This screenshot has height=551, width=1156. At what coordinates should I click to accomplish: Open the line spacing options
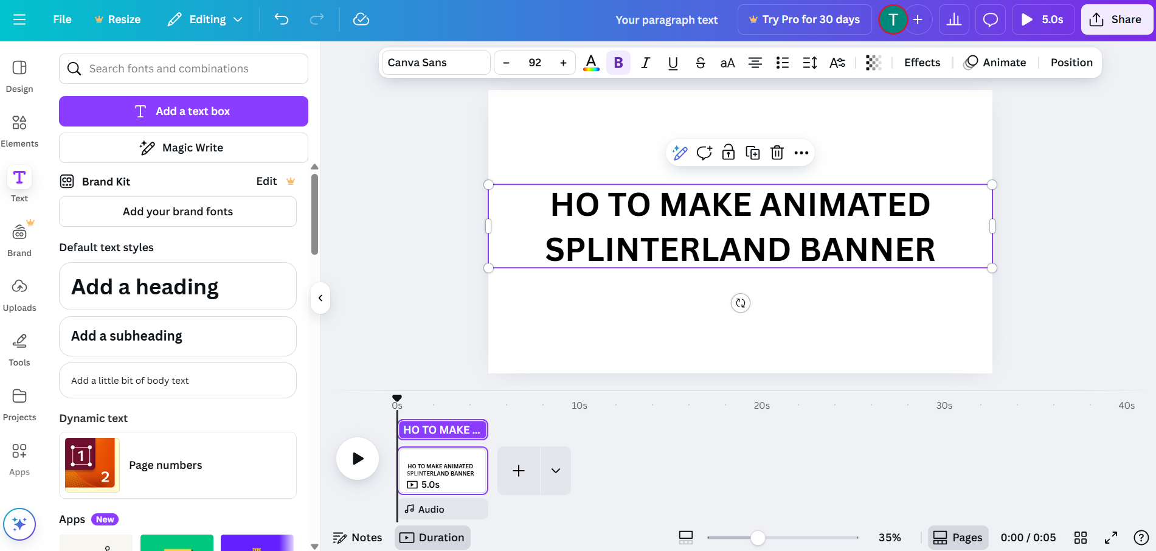point(810,63)
